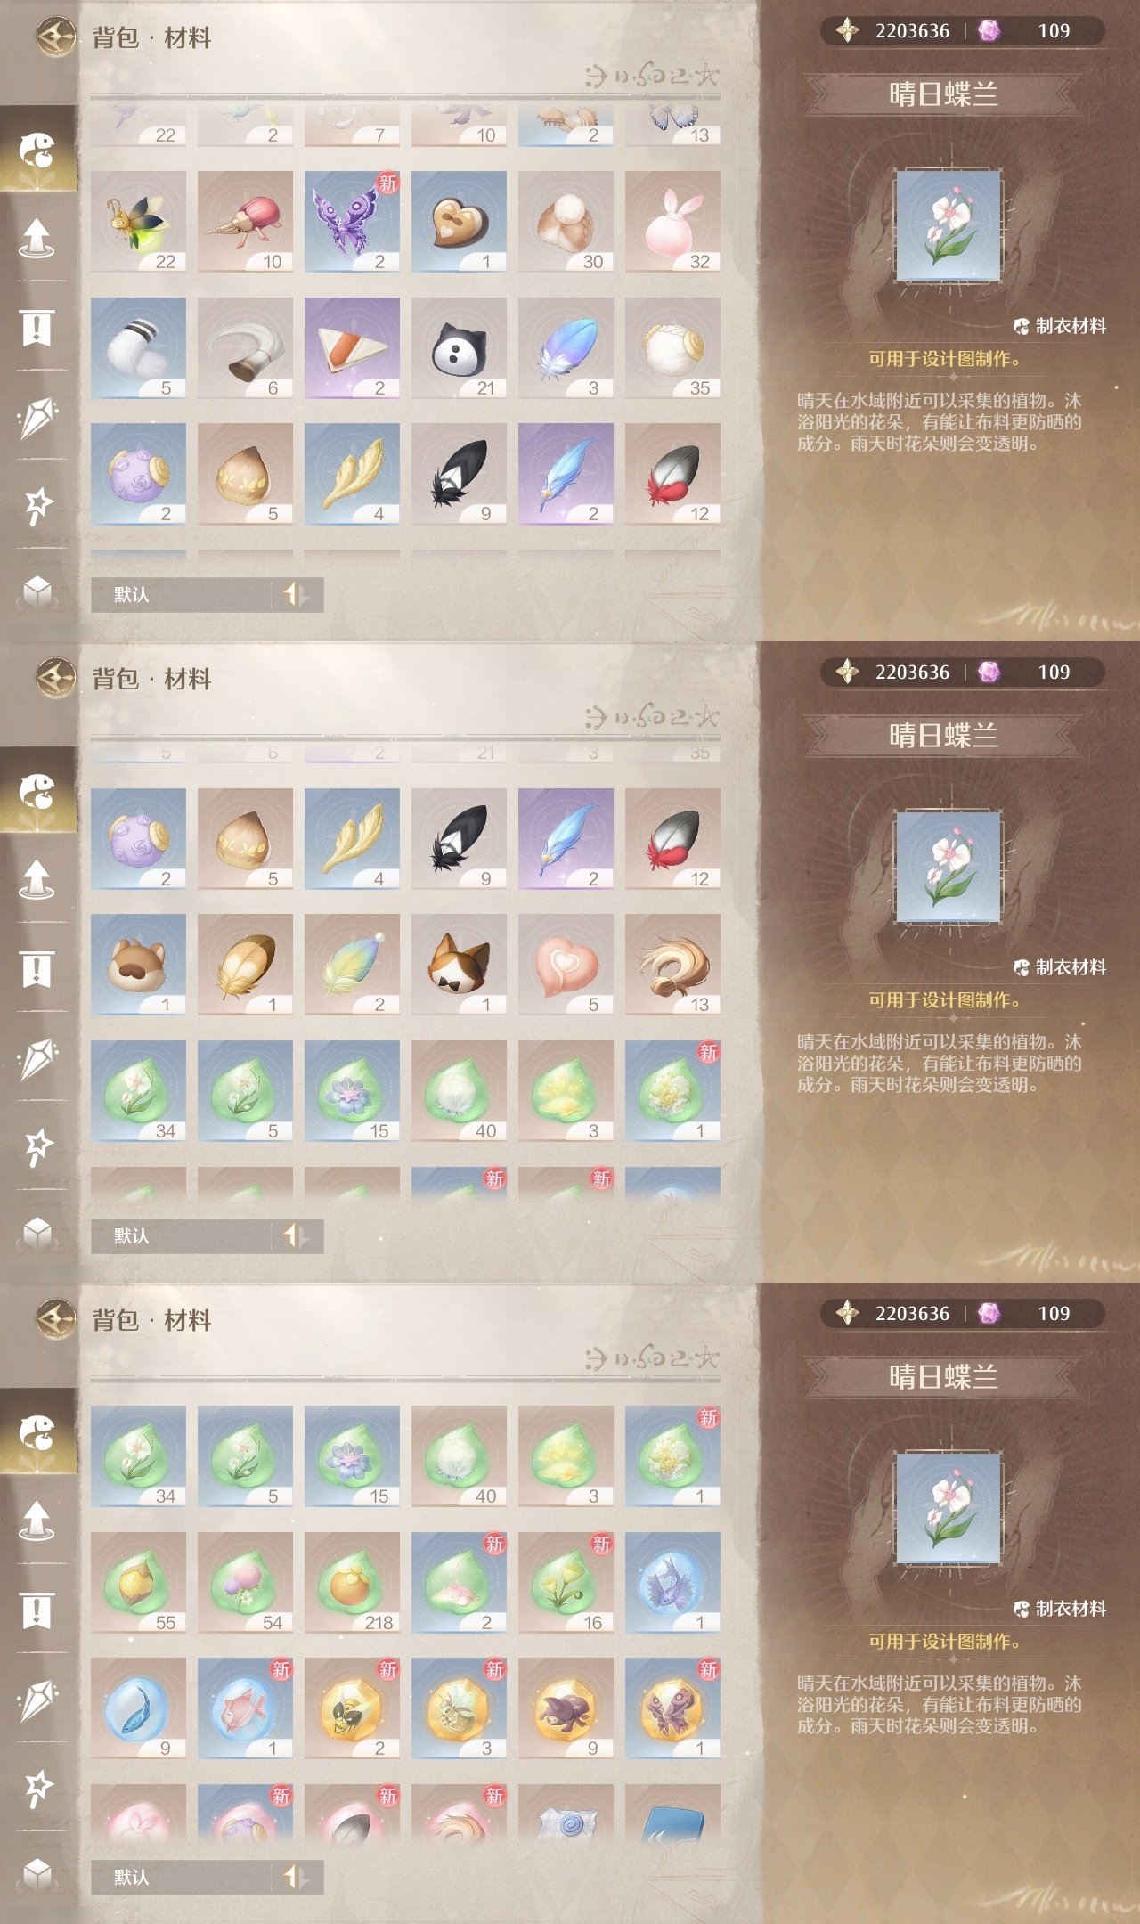Open the 默认 sort dropdown in topmost view
This screenshot has height=1924, width=1140.
182,594
